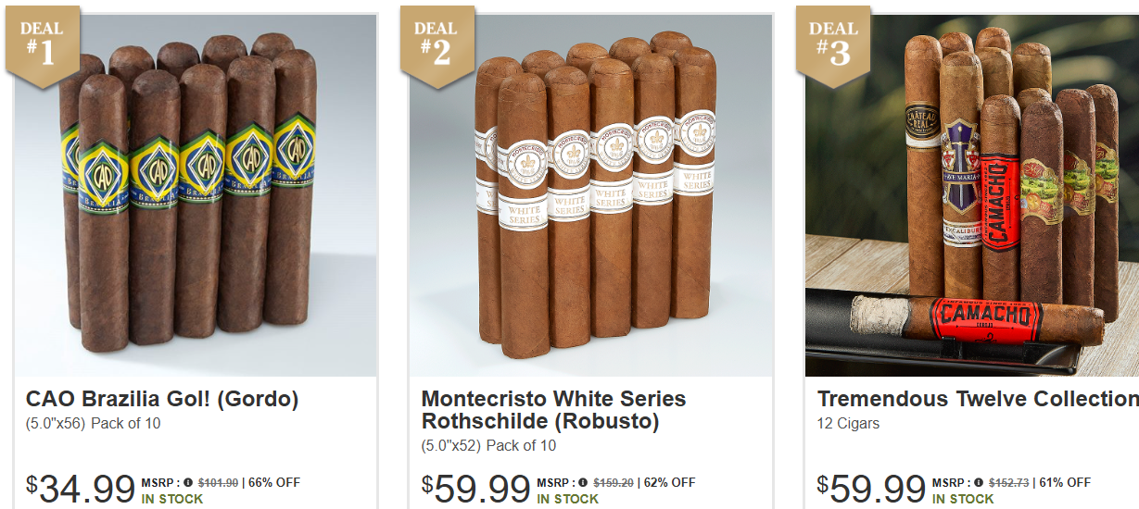Click the $34.99 price on deal one
This screenshot has width=1139, height=509.
tap(81, 488)
